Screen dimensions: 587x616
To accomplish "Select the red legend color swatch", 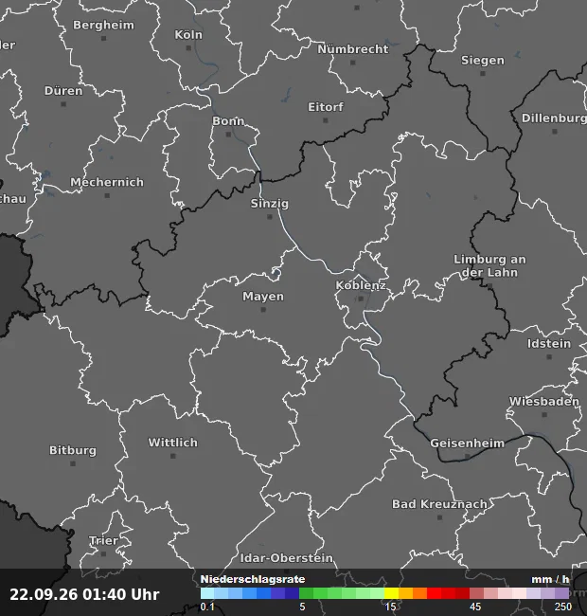I will tap(434, 593).
